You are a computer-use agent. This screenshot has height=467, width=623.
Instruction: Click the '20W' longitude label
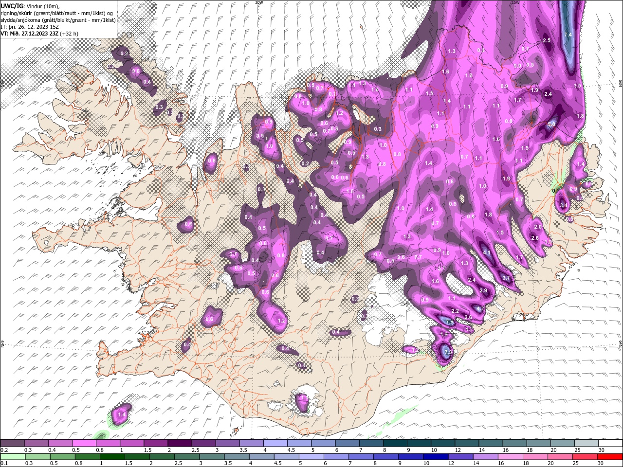click(259, 2)
